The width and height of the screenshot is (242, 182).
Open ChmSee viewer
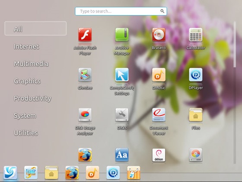85,75
